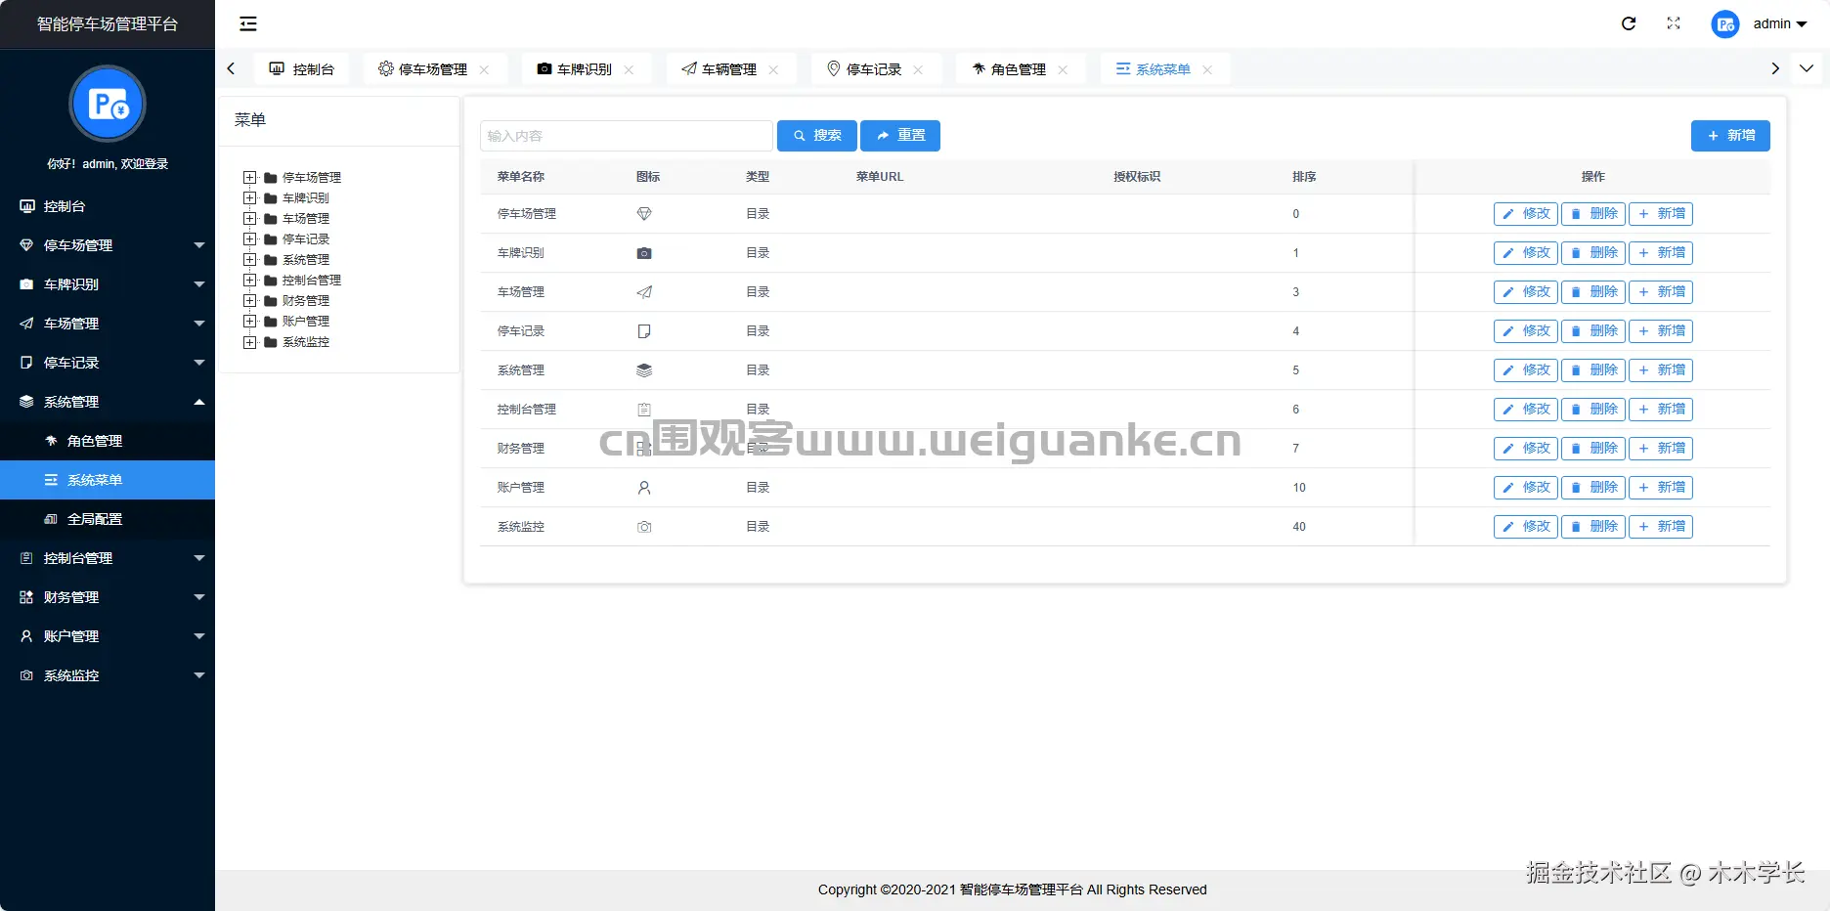The image size is (1830, 911).
Task: Delete the 车牌识别 row
Action: tap(1593, 253)
